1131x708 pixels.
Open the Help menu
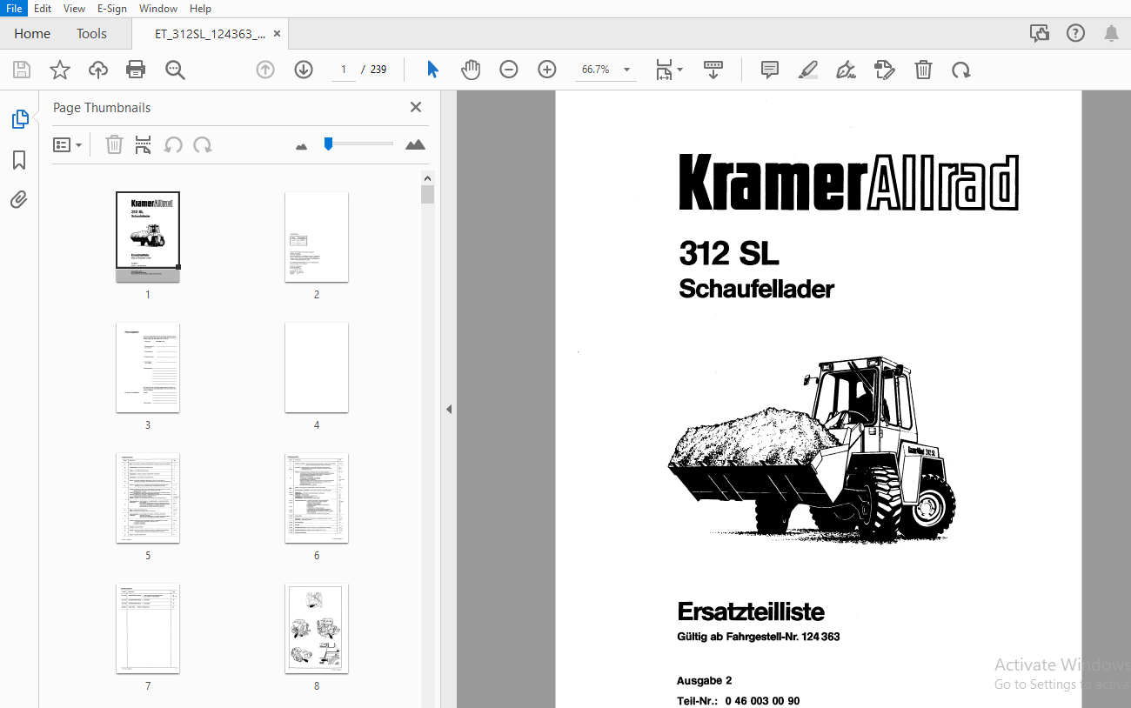pos(200,8)
